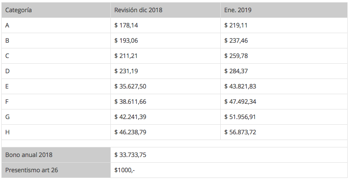This screenshot has height=181, width=349.
Task: Click the $ 219,11 value
Action: 236,25
